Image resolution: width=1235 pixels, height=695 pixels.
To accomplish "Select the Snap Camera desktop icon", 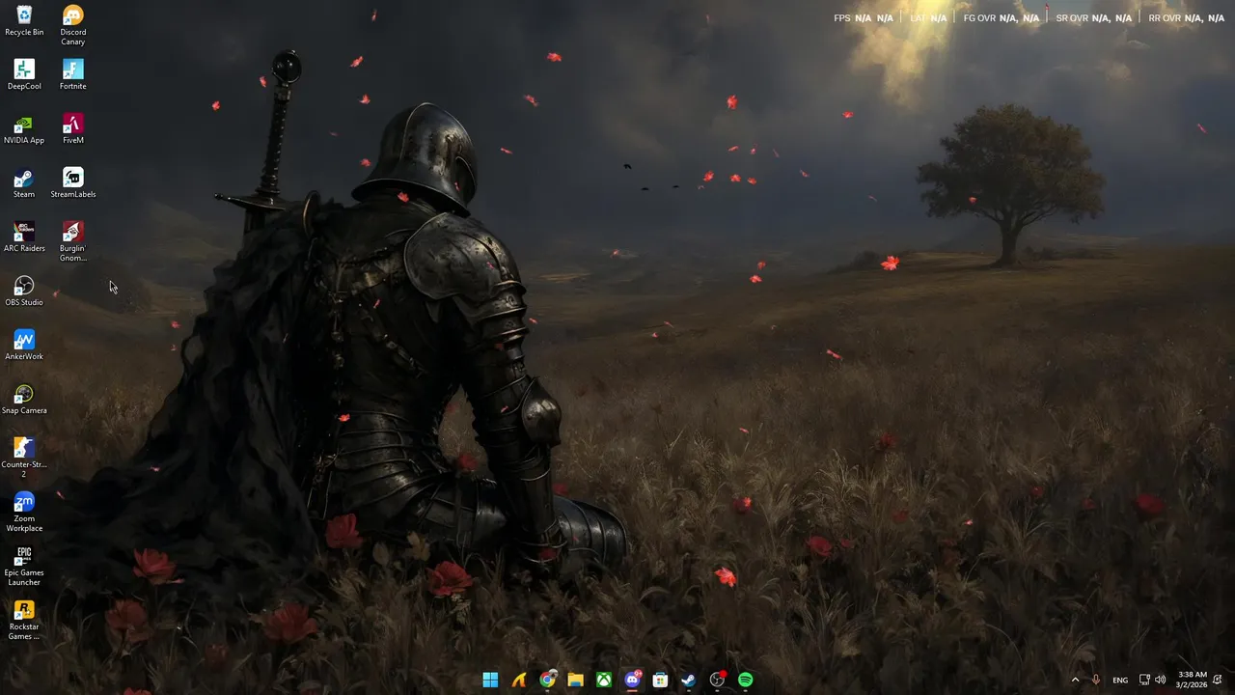I will 24,400.
